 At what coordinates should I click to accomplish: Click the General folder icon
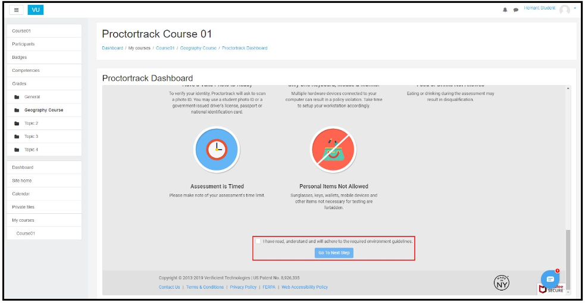[x=17, y=97]
